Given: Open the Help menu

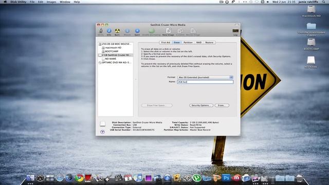Looking at the screenshot, I should (77, 2).
